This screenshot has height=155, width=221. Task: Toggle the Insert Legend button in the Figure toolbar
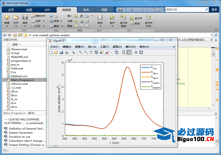129,52
